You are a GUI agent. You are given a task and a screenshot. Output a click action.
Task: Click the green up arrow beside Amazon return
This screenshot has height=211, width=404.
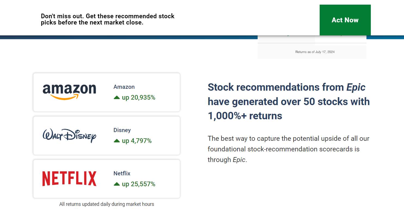[x=117, y=97]
